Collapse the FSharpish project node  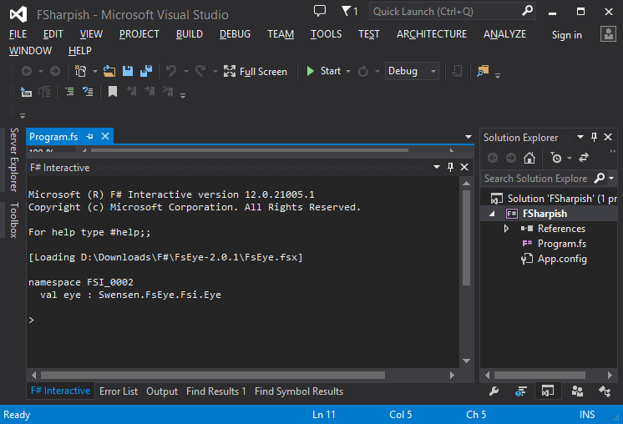[x=492, y=214]
